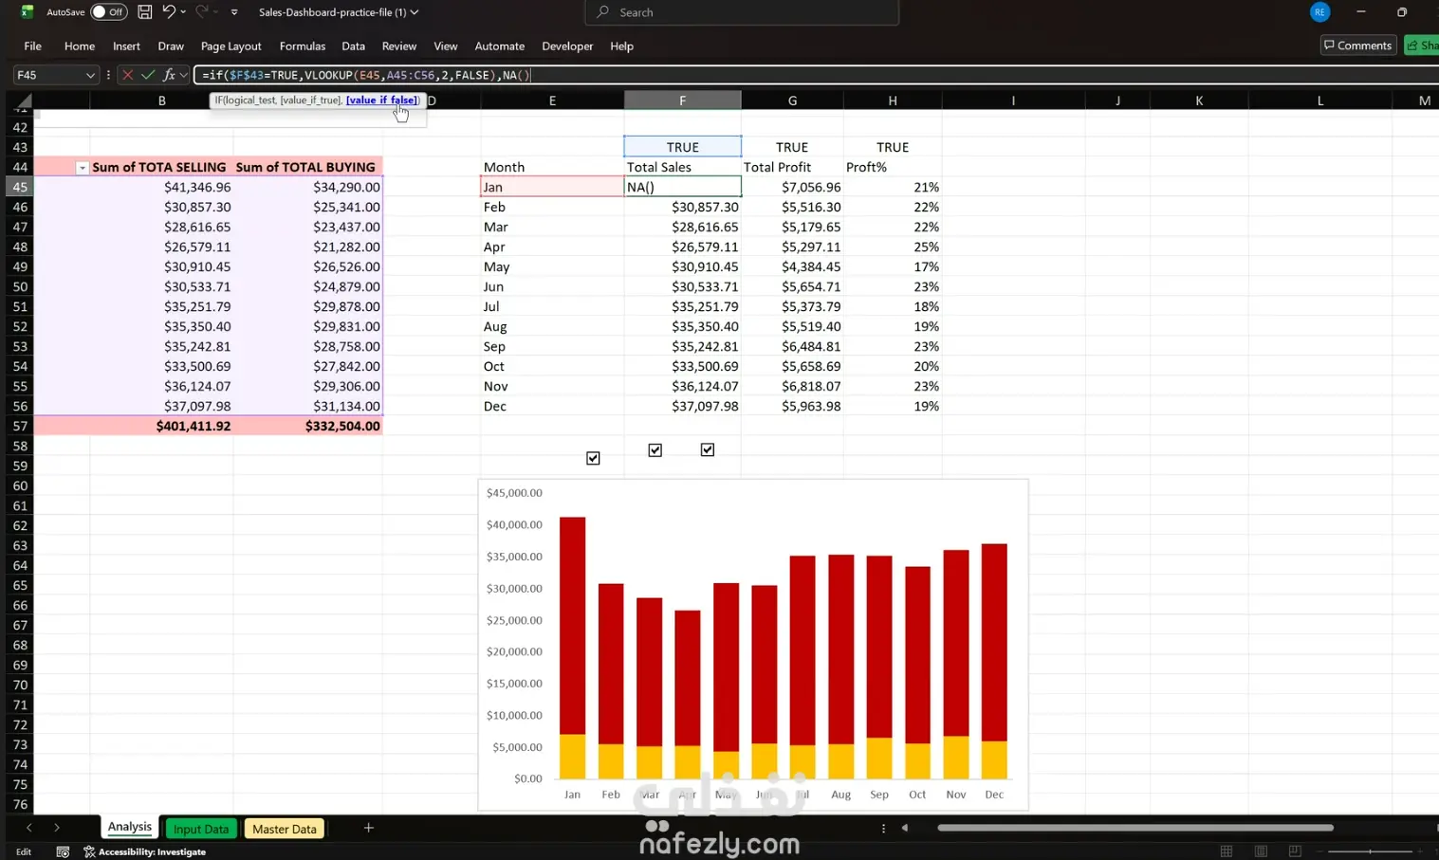Uncheck the first chart checkbox near column E
This screenshot has width=1439, height=860.
click(593, 458)
